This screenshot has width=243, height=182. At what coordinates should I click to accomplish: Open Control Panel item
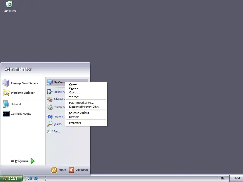[x=56, y=92]
